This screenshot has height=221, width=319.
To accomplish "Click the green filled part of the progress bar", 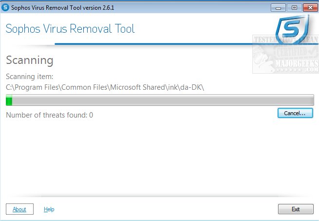I will coord(9,100).
